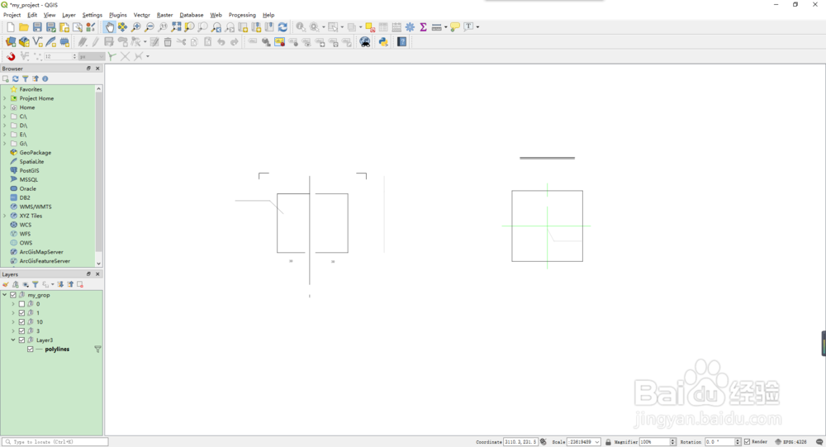Refresh the map canvas
This screenshot has height=447, width=826.
(x=282, y=27)
